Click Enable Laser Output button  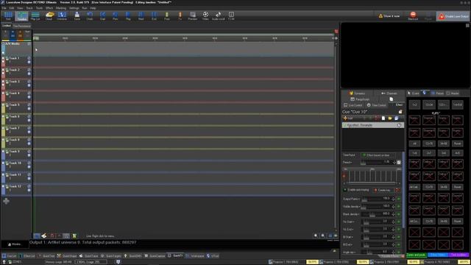pos(453,16)
